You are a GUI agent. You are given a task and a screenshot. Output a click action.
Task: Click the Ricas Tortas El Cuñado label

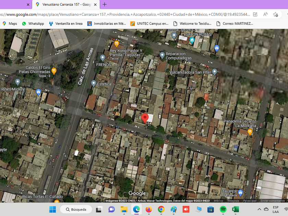coord(43,196)
